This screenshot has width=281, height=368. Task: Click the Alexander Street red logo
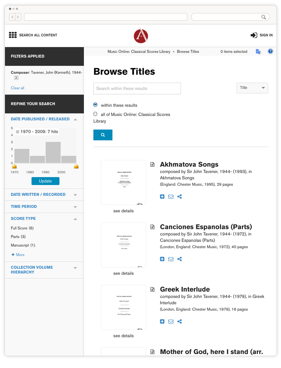(x=141, y=36)
